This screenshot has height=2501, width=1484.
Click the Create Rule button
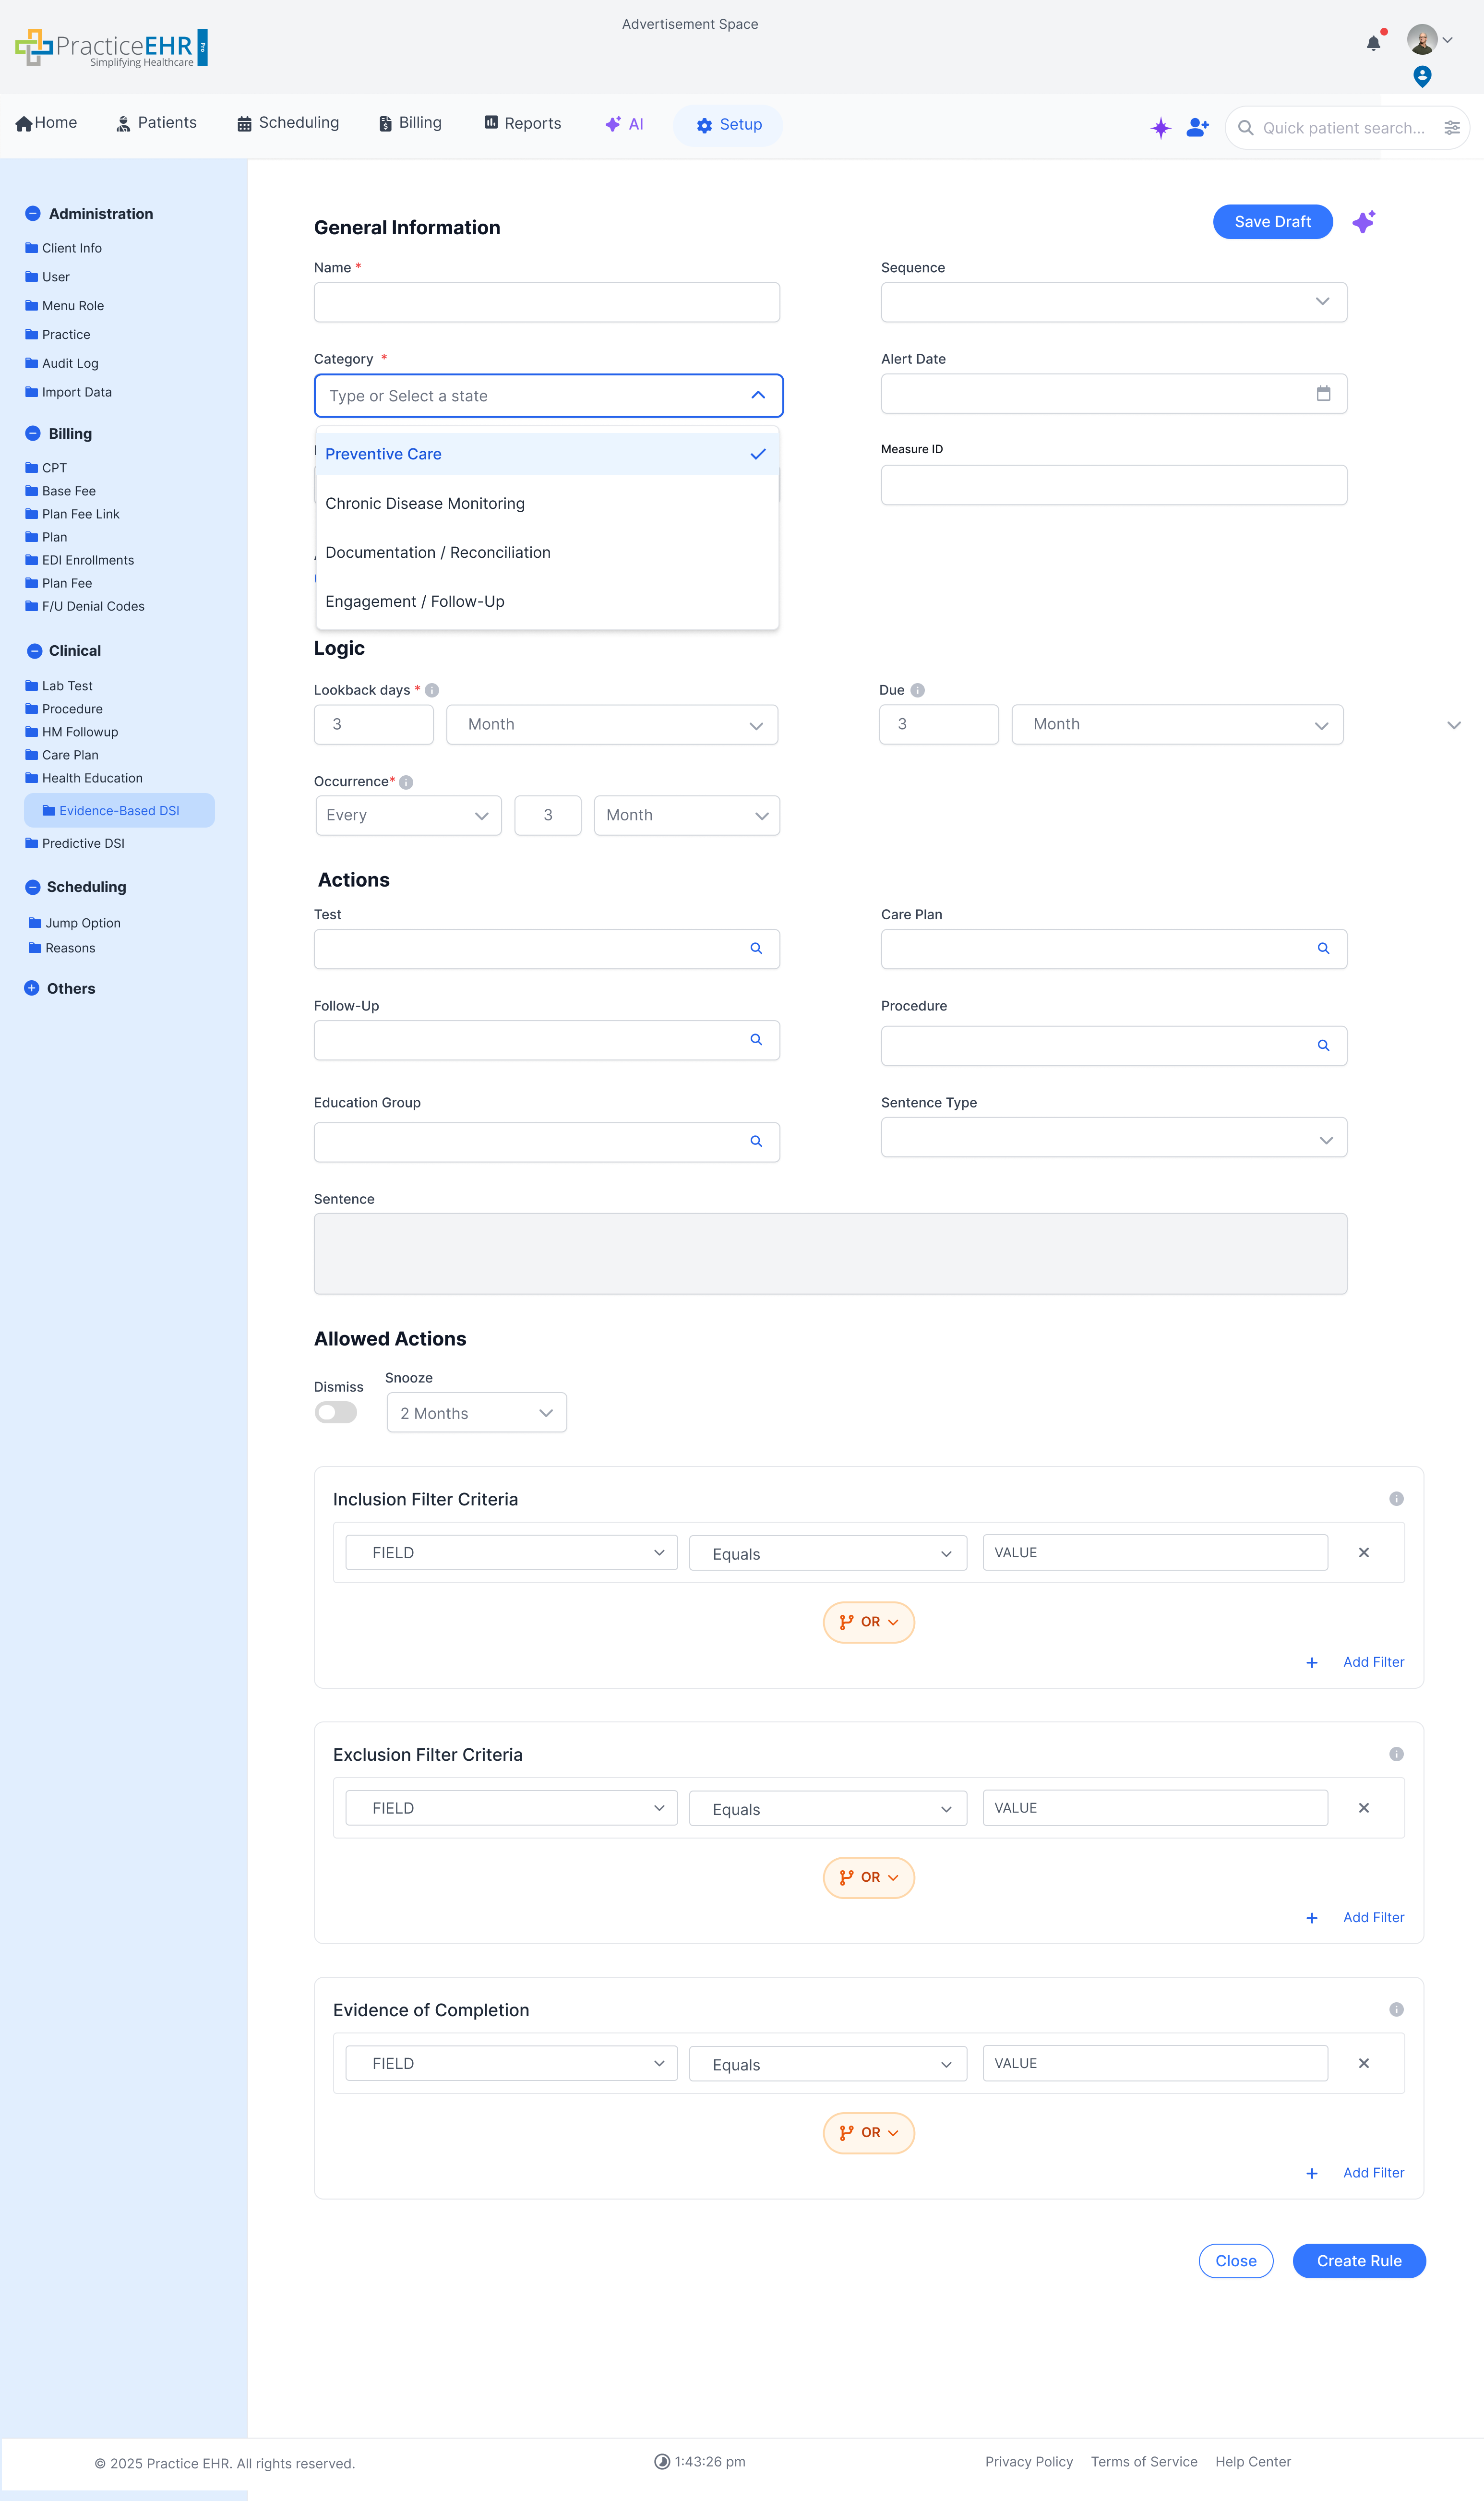coord(1359,2260)
